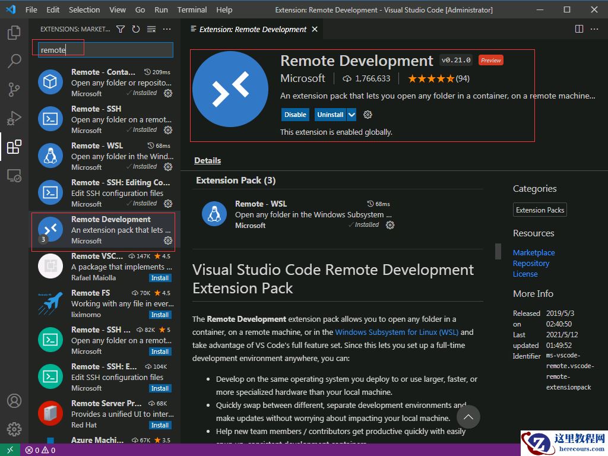
Task: Open the Accounts icon in activity bar
Action: [x=14, y=401]
